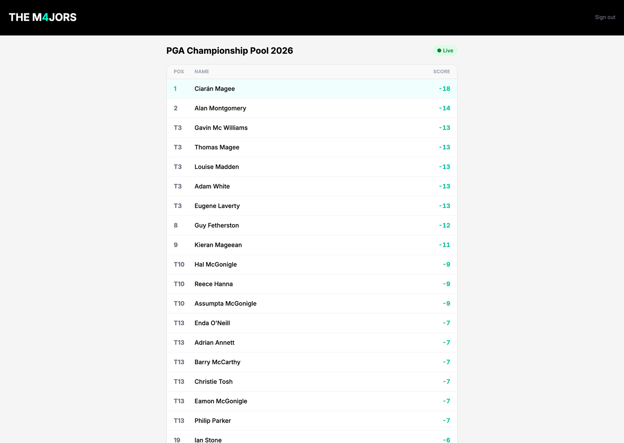Open Kieran Mageean entry
This screenshot has height=443, width=624.
(x=312, y=245)
